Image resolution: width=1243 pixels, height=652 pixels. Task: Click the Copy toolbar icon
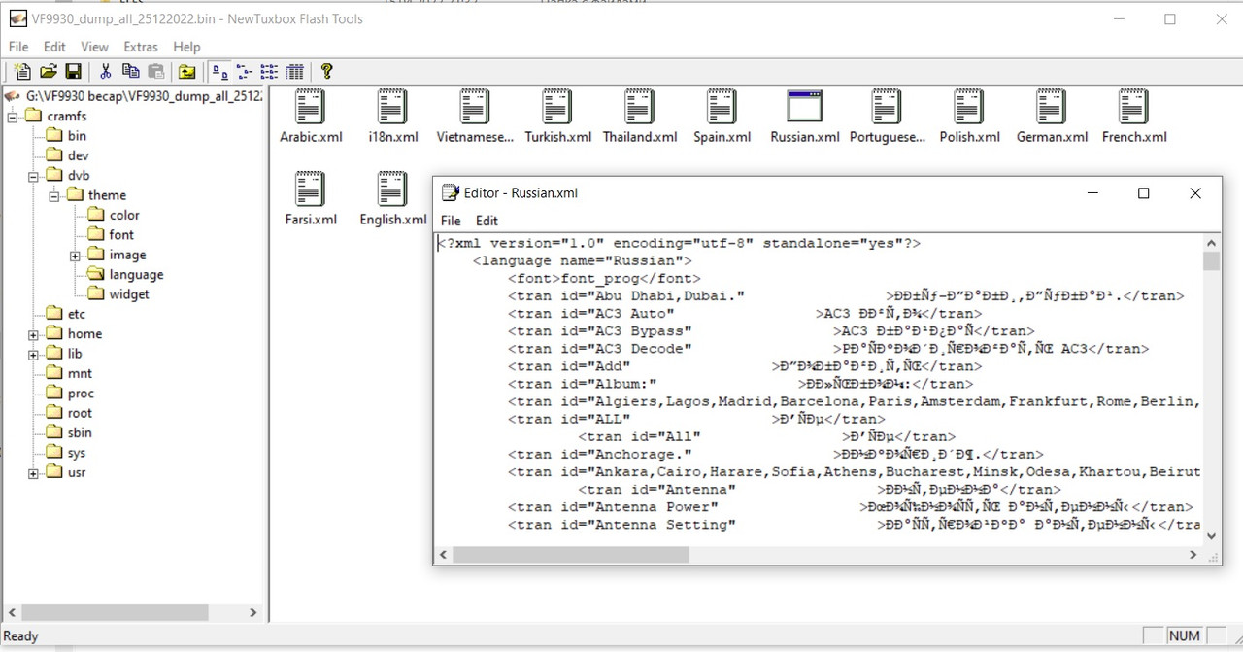click(130, 71)
